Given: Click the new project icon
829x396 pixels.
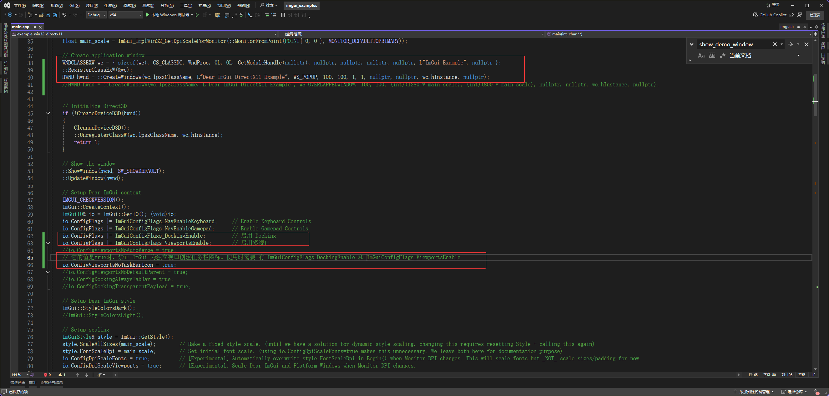Looking at the screenshot, I should coord(31,15).
